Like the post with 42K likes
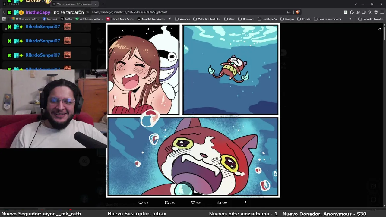Image resolution: width=386 pixels, height=217 pixels. [196, 203]
